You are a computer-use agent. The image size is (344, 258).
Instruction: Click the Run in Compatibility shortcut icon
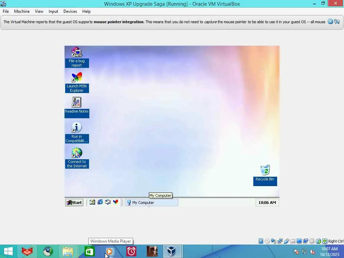(77, 127)
